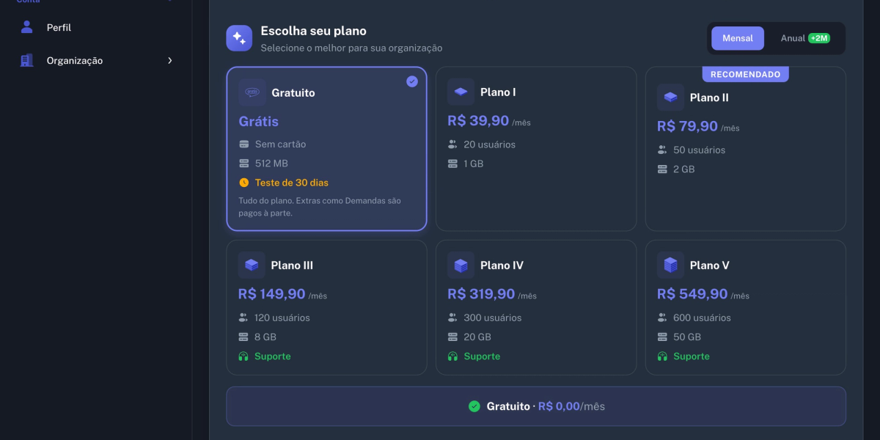Click the headset icon in Plano V
Screen dimensions: 880x440
pyautogui.click(x=662, y=356)
